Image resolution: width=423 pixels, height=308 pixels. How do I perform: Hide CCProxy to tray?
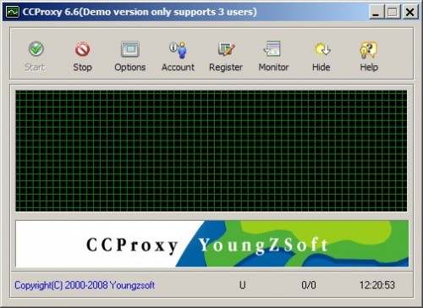321,56
